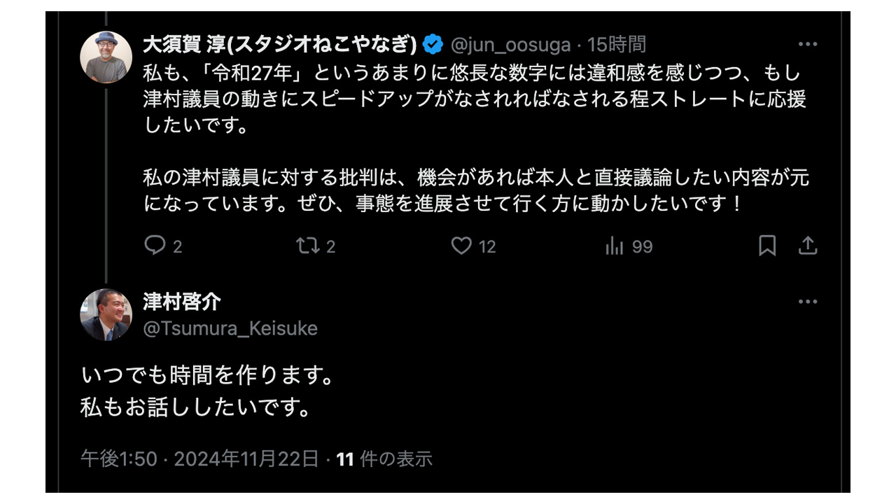
Task: Open more options on 大須賀 淳's tweet
Action: click(808, 44)
